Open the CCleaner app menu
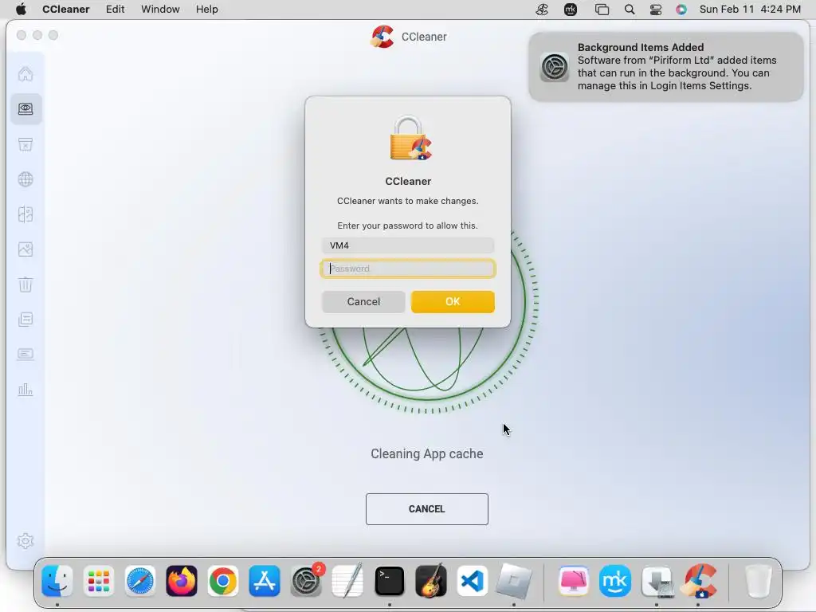816x612 pixels. [66, 10]
